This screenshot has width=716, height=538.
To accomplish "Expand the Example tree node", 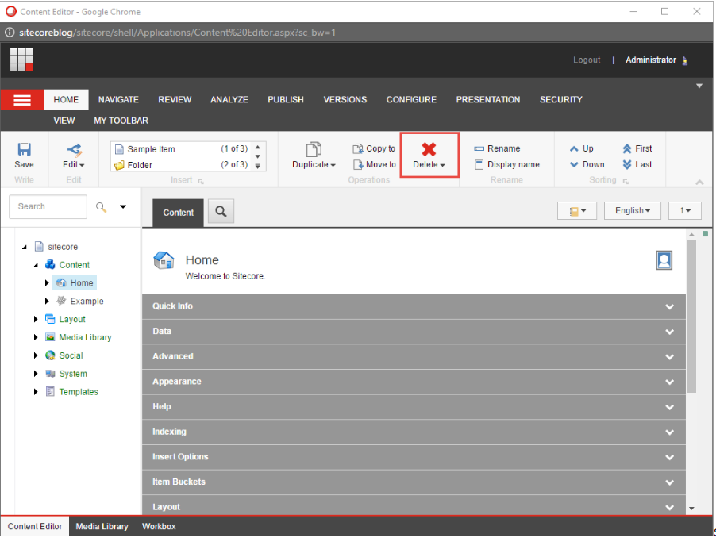I will click(x=47, y=302).
